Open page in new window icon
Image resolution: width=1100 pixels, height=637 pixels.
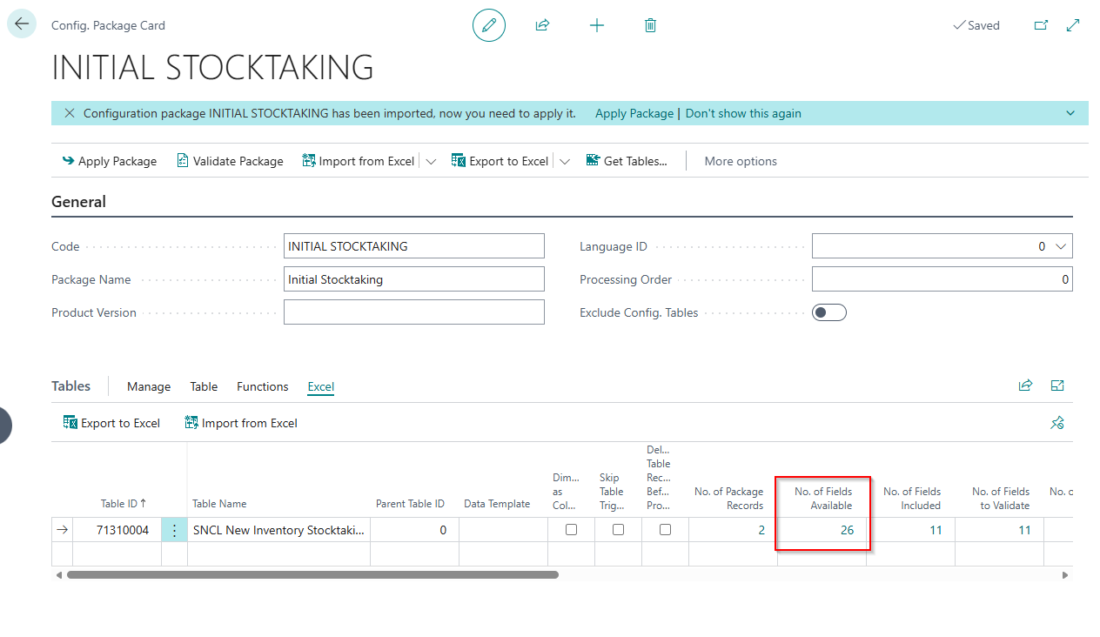click(1041, 25)
